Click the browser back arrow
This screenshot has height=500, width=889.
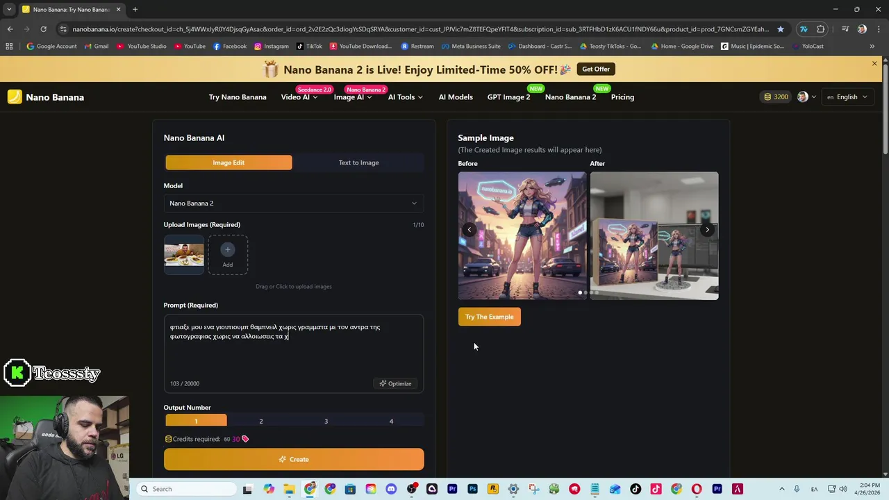coord(10,29)
